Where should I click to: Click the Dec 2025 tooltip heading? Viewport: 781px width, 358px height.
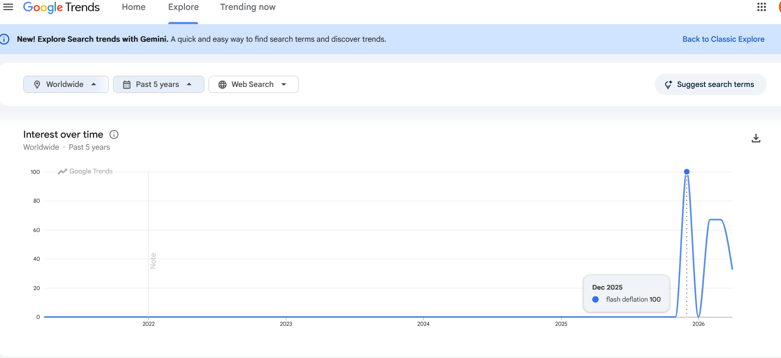point(607,287)
